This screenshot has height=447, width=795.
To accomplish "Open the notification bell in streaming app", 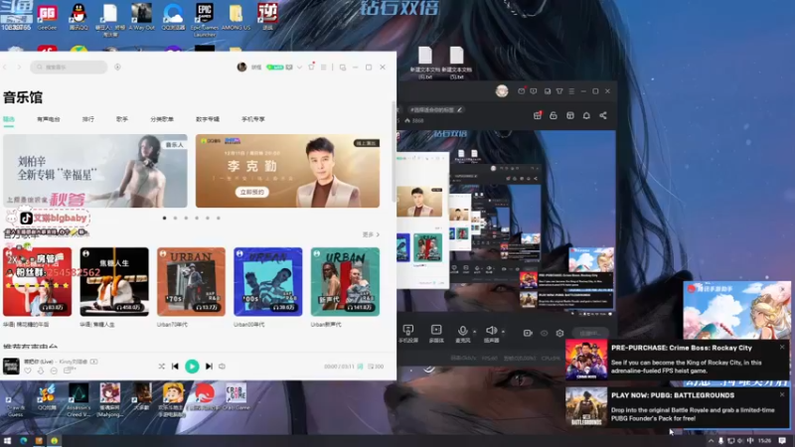I will point(586,115).
